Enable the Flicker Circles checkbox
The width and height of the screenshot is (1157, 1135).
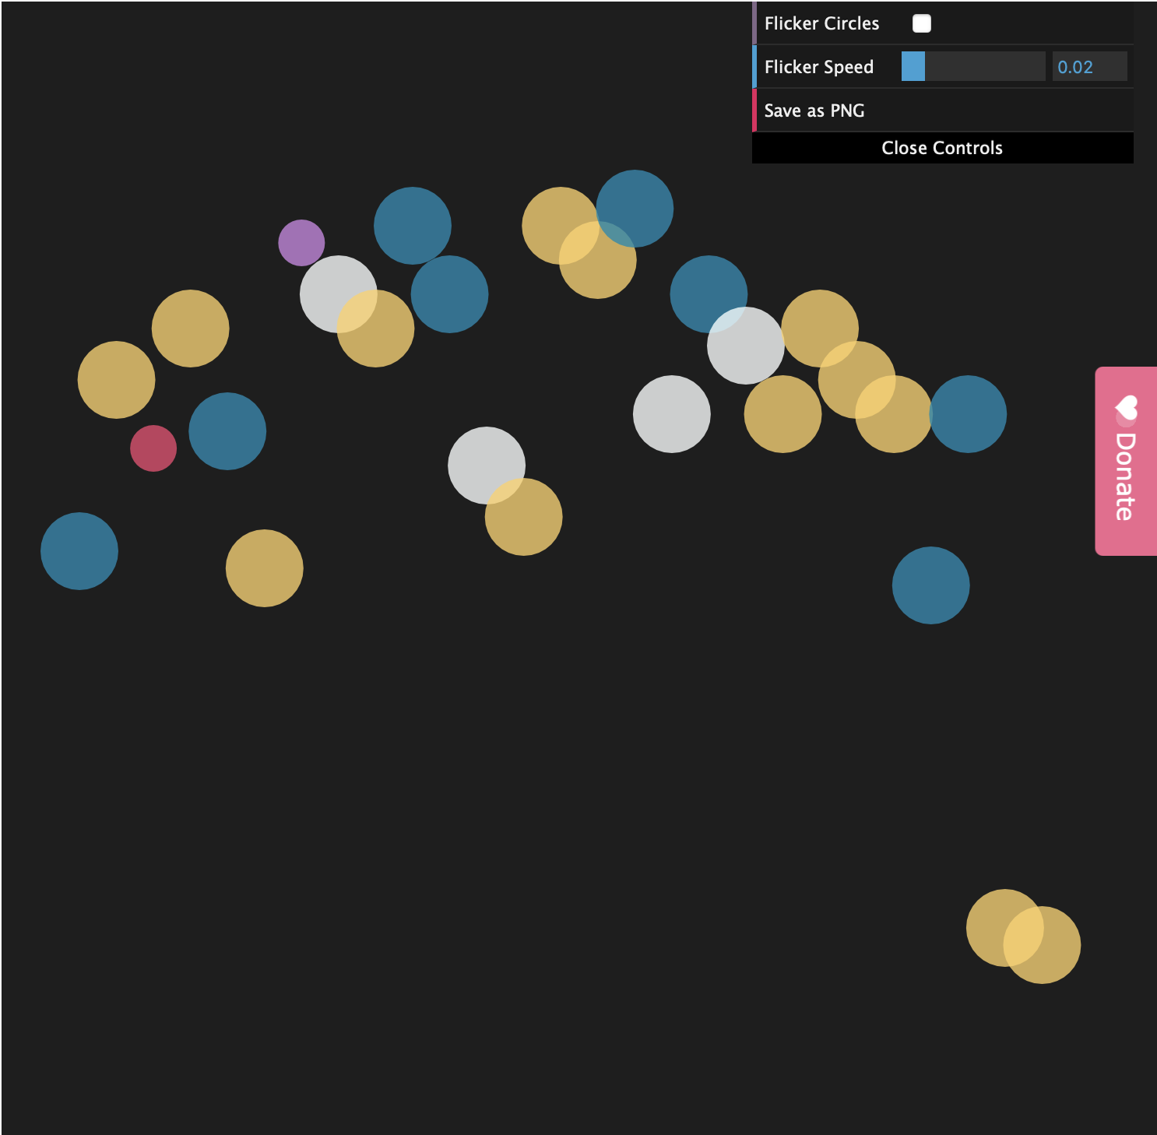tap(921, 23)
